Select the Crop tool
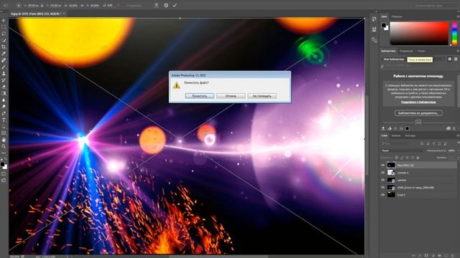Screen dimensions: 460x258 pyautogui.click(x=4, y=47)
